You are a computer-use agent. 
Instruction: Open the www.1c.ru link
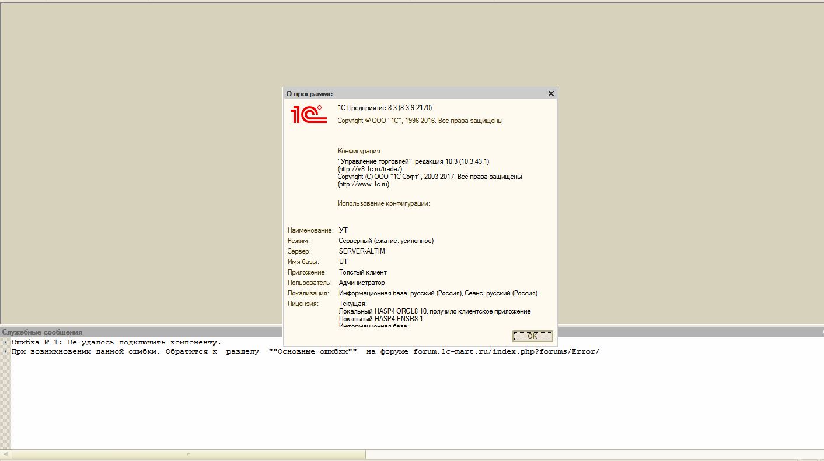tap(364, 184)
